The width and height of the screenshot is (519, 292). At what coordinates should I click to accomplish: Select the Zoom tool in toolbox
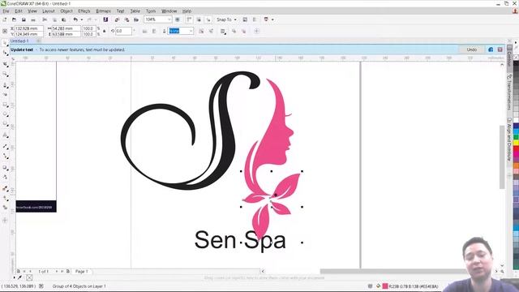[x=5, y=74]
